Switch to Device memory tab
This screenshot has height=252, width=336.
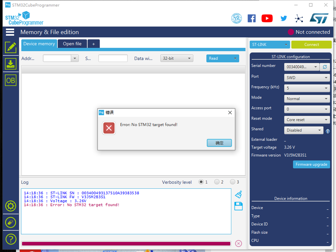39,44
